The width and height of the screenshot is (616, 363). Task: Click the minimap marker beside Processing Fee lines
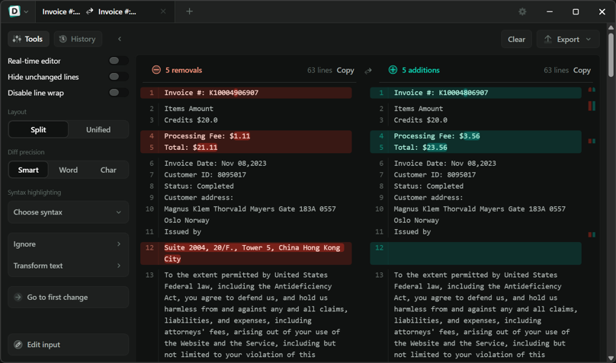tap(592, 141)
